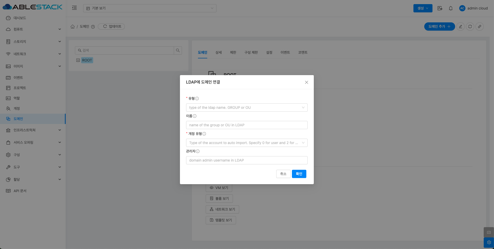Click the info icon next to 계정 유형

pos(204,134)
